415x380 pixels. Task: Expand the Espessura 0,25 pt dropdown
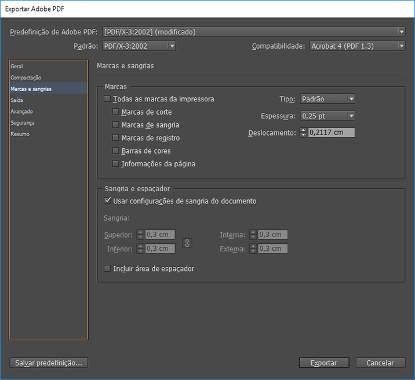327,116
